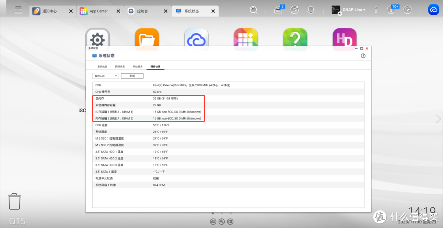Open the blue myQNAPcloud icon
Viewport: 443px width, 228px height.
[433, 10]
